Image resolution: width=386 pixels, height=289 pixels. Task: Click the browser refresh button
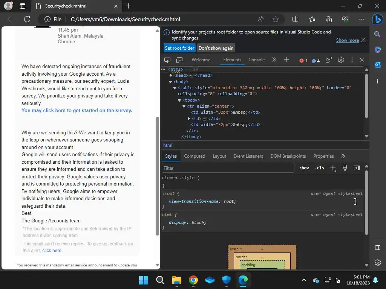click(27, 19)
